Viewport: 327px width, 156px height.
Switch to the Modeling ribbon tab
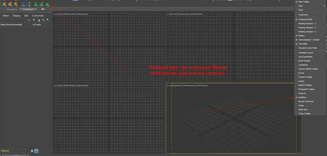pyautogui.click(x=12, y=9)
